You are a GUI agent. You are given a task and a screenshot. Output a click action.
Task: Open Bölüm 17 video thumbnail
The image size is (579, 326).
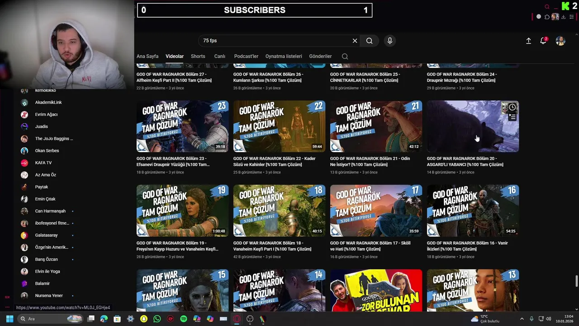pyautogui.click(x=376, y=211)
